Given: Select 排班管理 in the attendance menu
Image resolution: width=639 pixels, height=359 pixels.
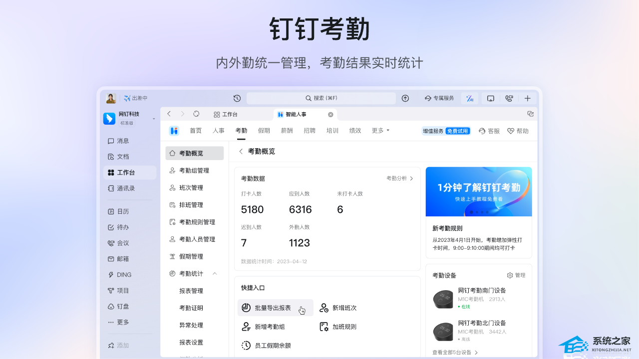Looking at the screenshot, I should click(191, 205).
